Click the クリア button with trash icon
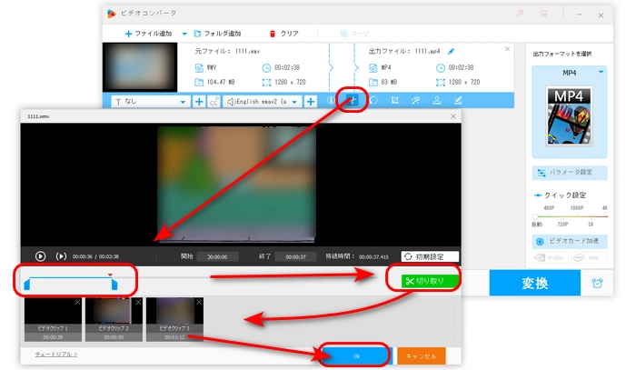This screenshot has height=370, width=636. click(283, 34)
